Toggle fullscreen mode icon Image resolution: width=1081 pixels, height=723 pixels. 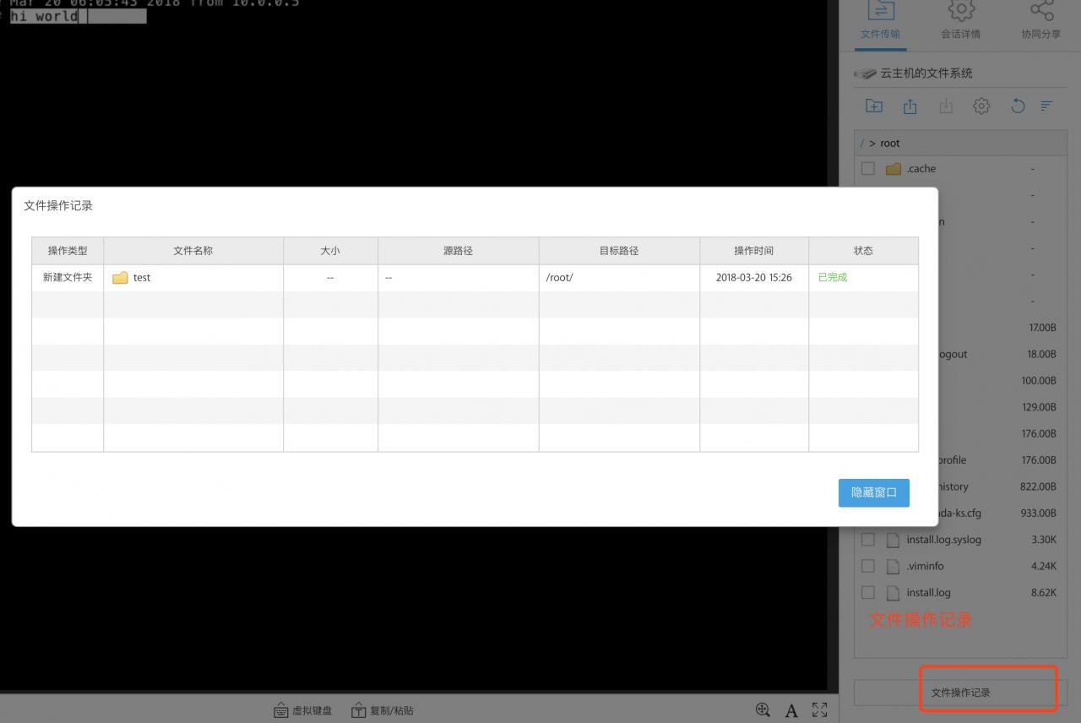coord(819,709)
